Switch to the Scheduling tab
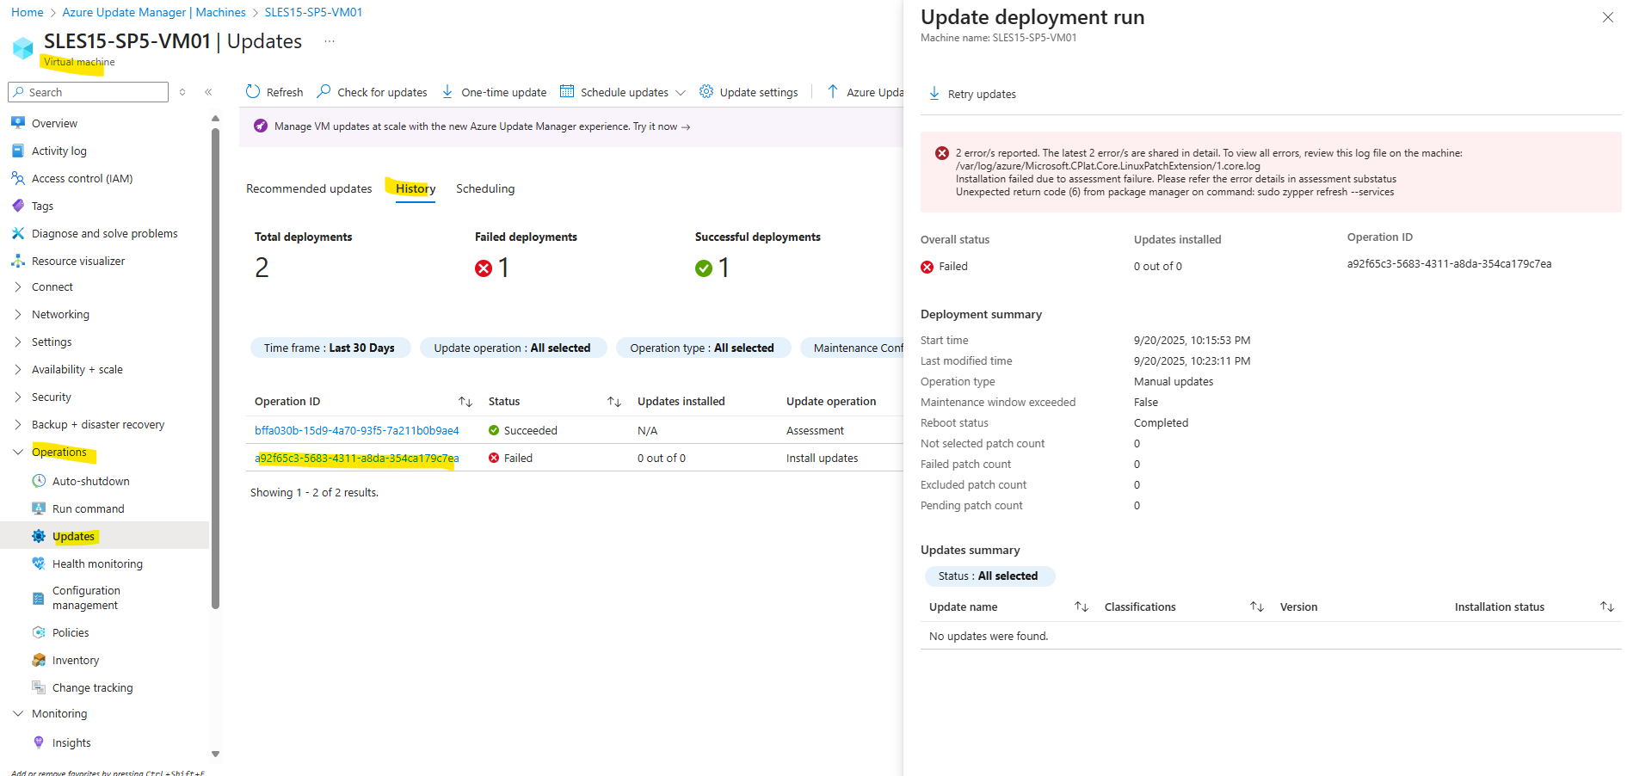 click(x=485, y=188)
